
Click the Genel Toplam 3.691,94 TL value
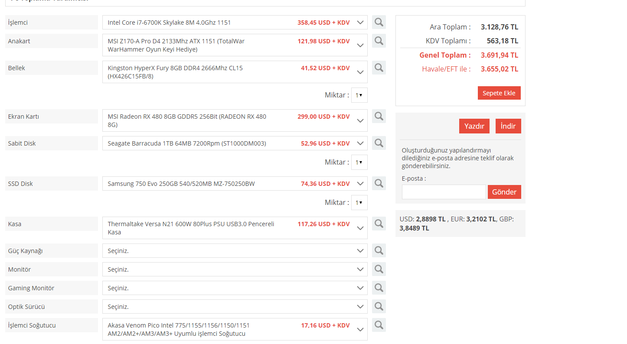pos(500,55)
